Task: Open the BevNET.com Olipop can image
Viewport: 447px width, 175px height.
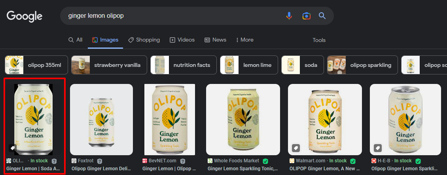Action: point(170,119)
